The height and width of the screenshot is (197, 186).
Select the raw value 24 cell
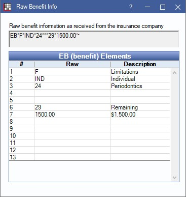[x=72, y=86]
